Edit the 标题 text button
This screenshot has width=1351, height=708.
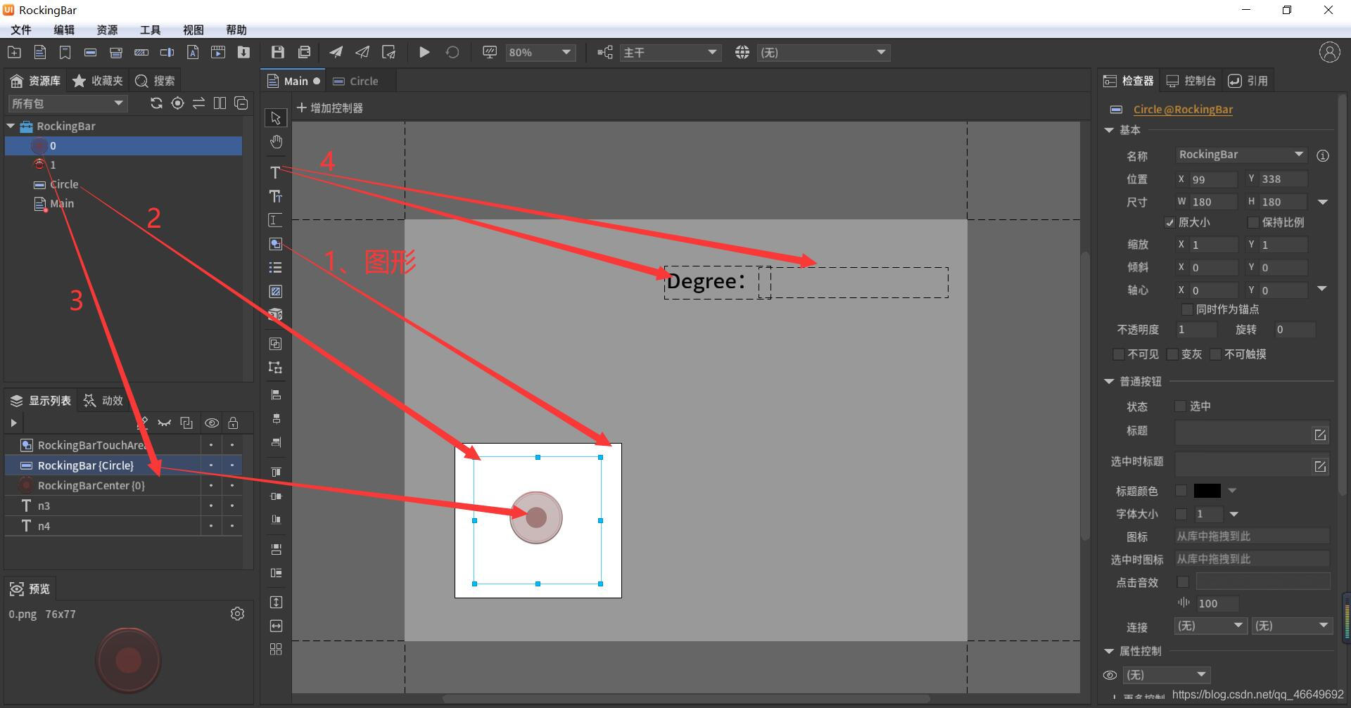pyautogui.click(x=1320, y=435)
